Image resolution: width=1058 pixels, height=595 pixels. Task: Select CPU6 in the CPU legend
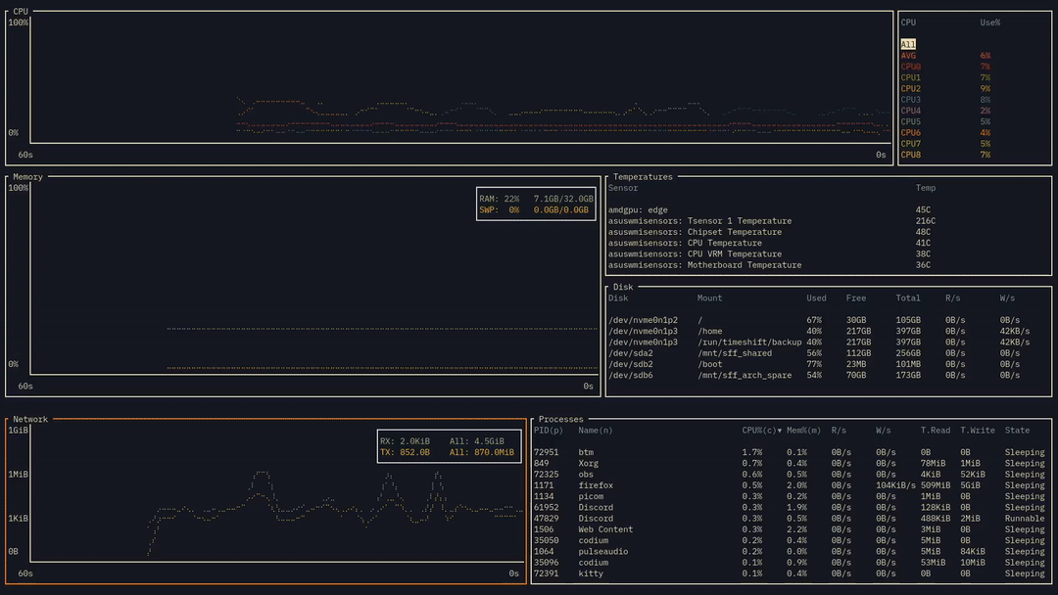945,133
